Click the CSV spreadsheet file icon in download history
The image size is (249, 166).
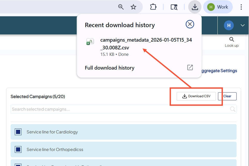pyautogui.click(x=90, y=41)
